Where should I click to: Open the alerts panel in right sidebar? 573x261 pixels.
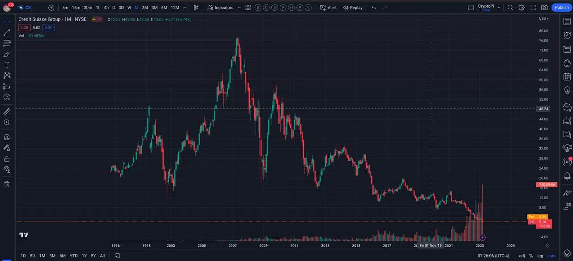(567, 35)
